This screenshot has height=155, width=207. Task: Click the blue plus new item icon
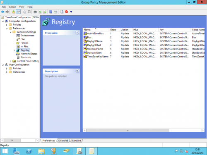(71, 12)
